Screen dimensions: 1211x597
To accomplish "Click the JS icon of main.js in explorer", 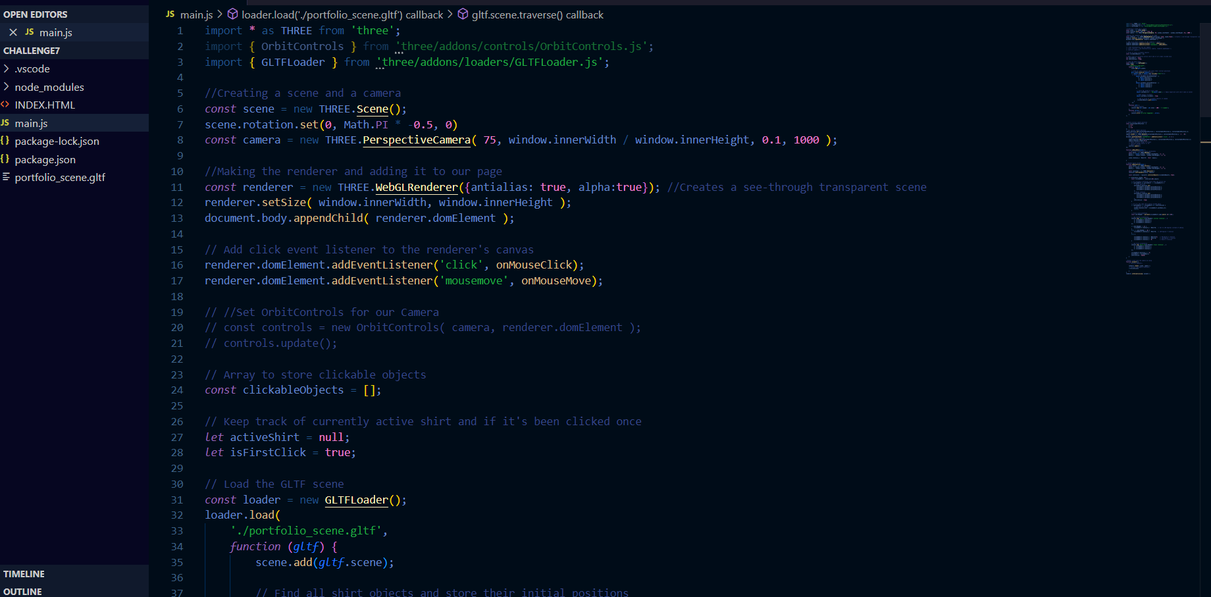I will click(5, 123).
